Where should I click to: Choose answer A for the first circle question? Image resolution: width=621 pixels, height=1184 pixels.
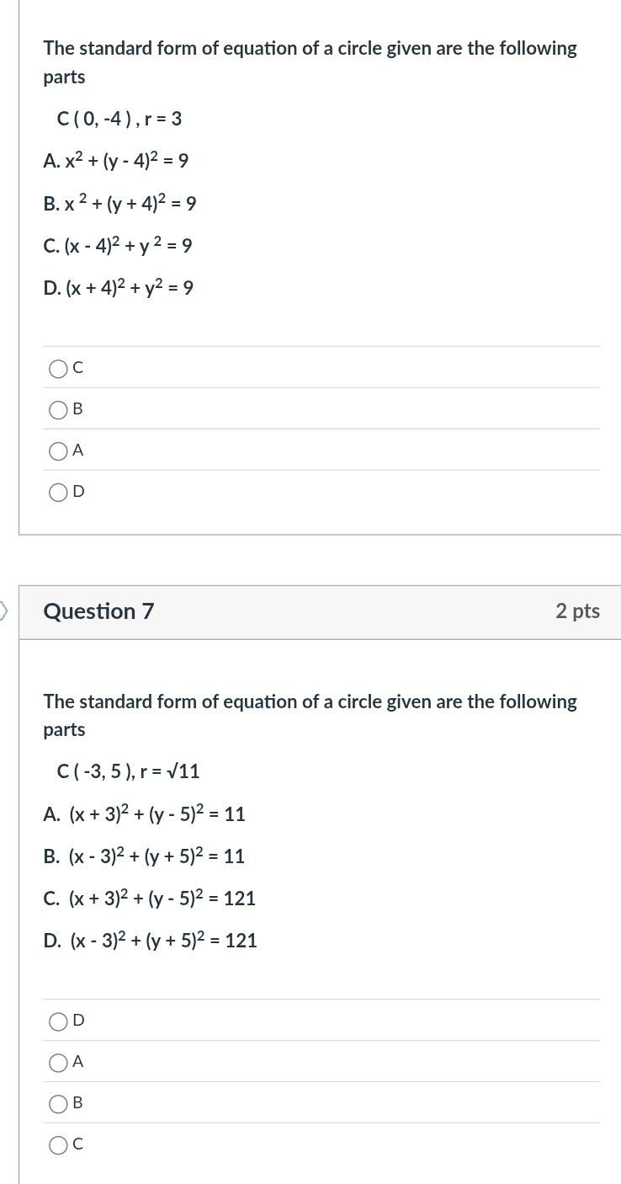59,451
